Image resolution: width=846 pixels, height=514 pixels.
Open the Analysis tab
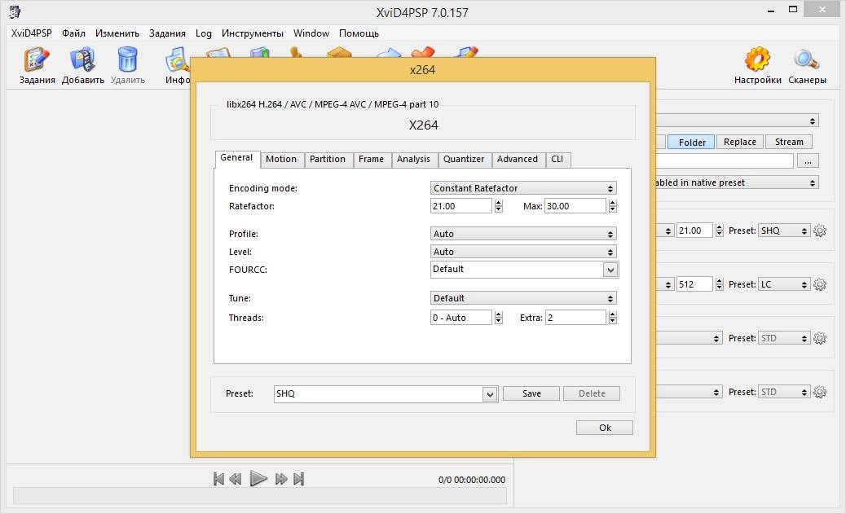point(413,159)
